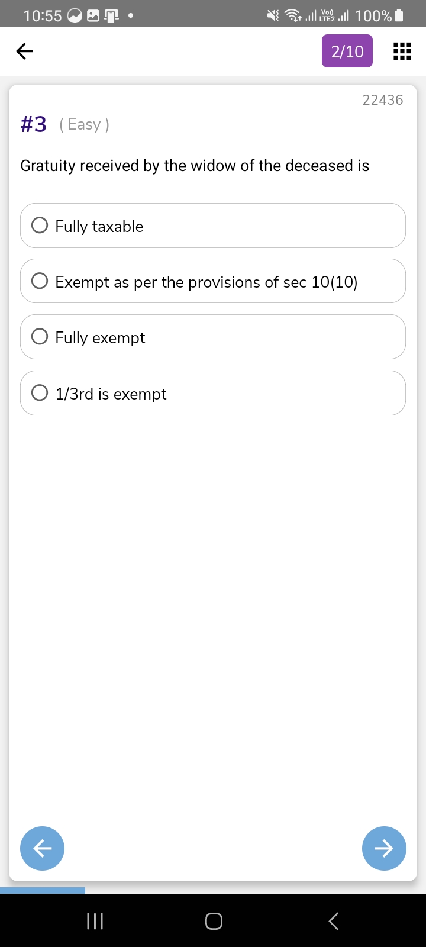This screenshot has width=426, height=947.
Task: Tap muted sound icon in status bar
Action: coord(273,15)
